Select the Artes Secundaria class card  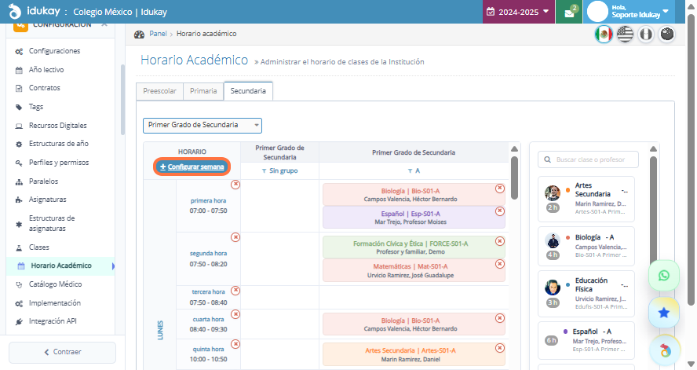[586, 199]
